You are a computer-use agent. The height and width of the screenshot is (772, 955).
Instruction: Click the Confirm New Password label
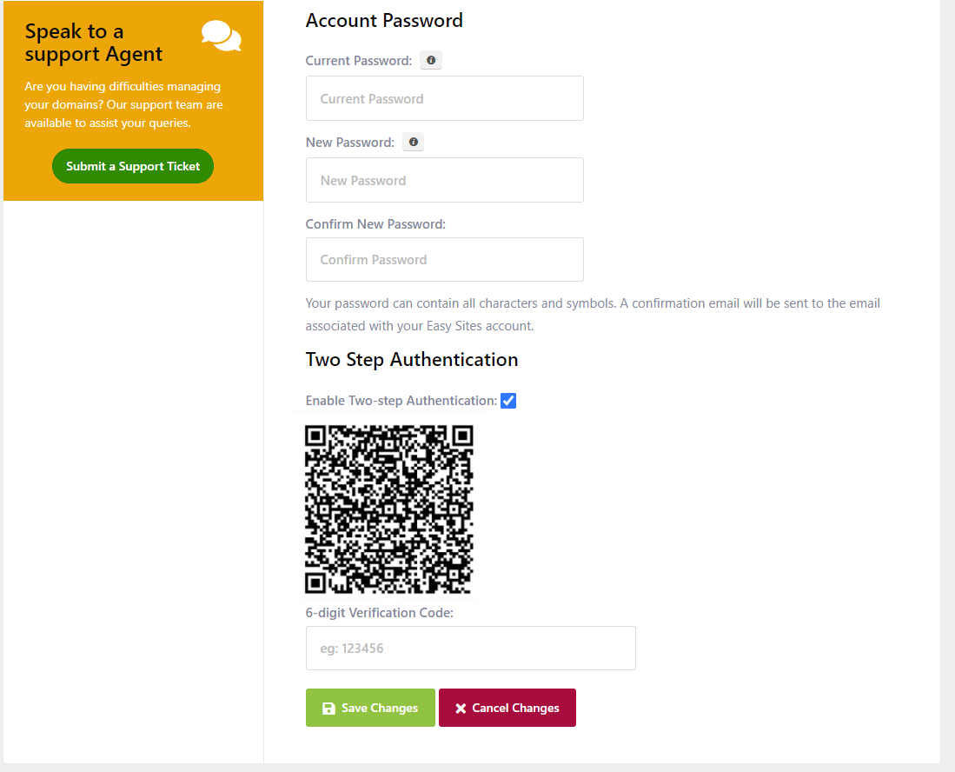click(375, 224)
